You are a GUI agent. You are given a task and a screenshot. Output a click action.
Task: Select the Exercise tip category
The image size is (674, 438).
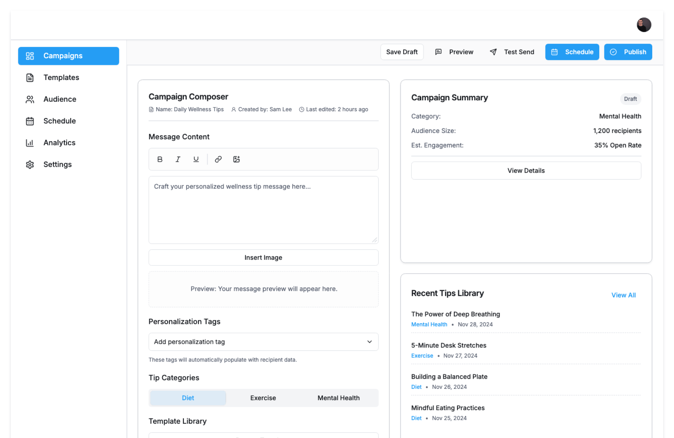pyautogui.click(x=263, y=398)
